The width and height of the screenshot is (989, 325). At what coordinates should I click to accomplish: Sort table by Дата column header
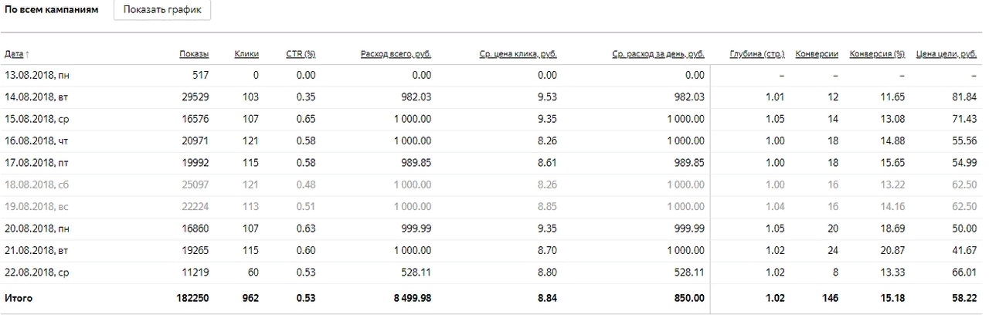pyautogui.click(x=14, y=54)
